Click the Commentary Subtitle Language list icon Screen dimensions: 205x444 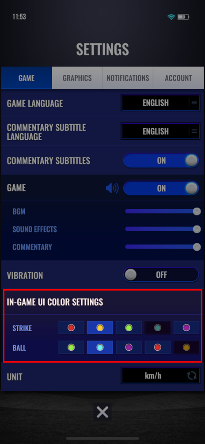tap(194, 131)
